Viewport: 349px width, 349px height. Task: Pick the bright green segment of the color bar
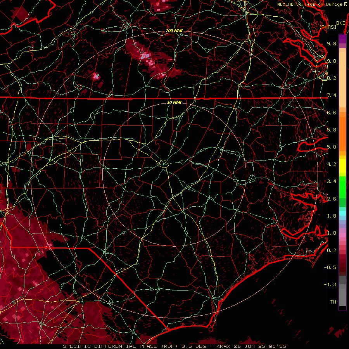pos(342,187)
